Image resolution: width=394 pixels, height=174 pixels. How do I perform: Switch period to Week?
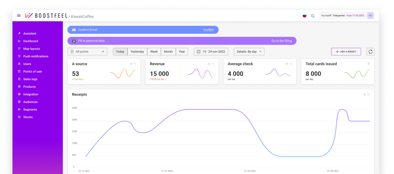pyautogui.click(x=154, y=52)
